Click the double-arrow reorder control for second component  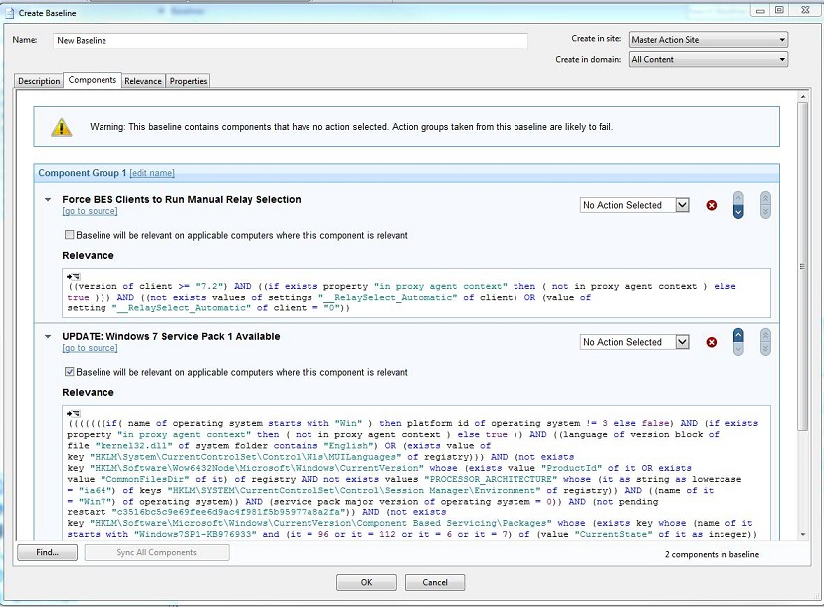(764, 342)
